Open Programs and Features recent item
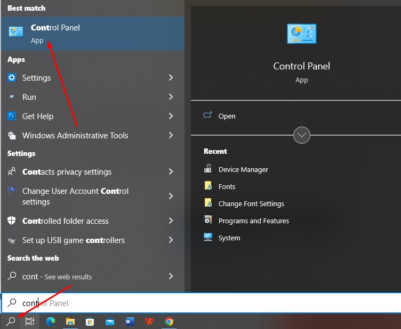 (x=296, y=221)
